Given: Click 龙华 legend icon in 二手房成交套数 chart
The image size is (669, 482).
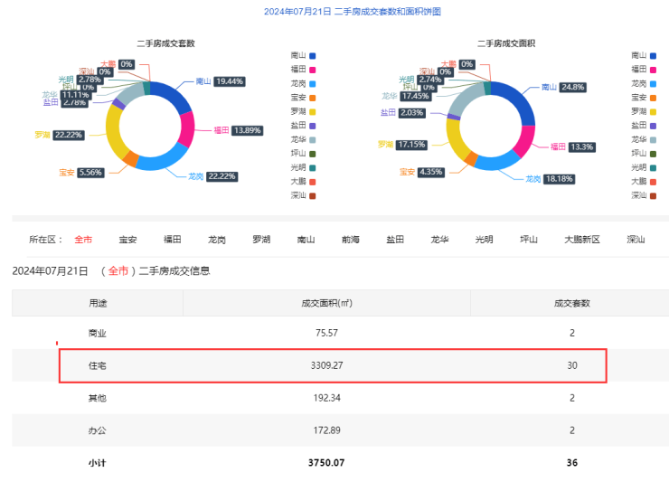Looking at the screenshot, I should coord(313,139).
